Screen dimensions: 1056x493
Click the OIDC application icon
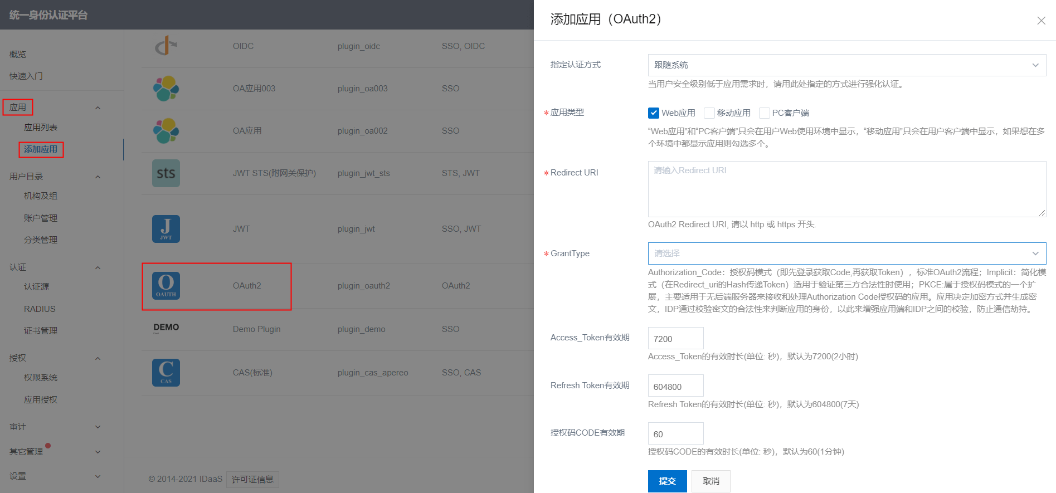(166, 46)
